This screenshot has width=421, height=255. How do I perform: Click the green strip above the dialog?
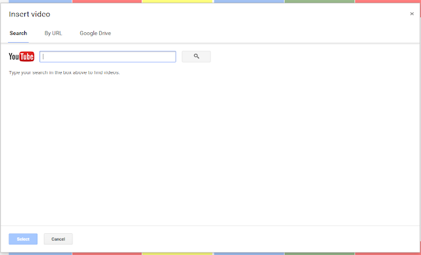(x=320, y=1)
